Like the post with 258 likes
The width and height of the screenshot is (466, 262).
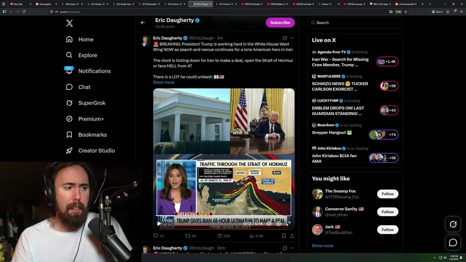[224, 236]
